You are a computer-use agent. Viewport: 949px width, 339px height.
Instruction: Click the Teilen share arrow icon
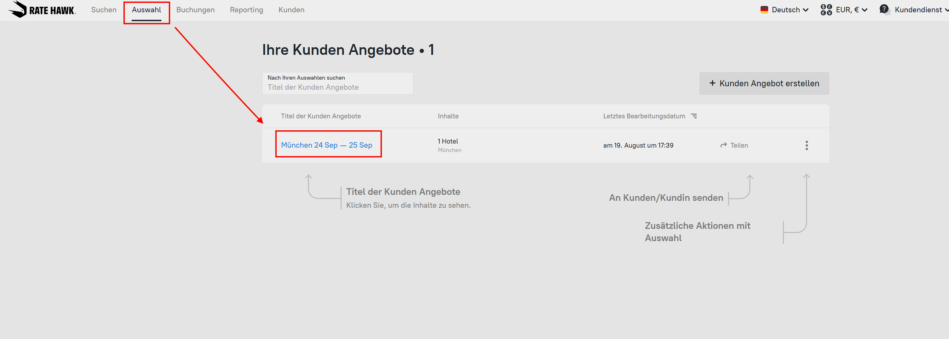coord(723,145)
